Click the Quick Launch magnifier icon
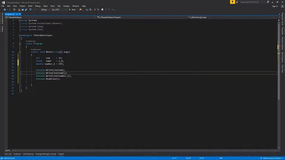The height and width of the screenshot is (160, 285). [268, 2]
